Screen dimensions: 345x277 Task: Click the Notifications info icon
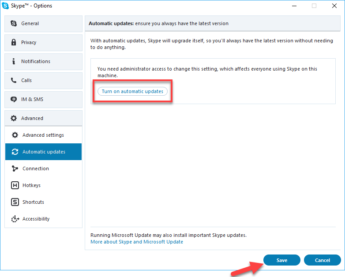[14, 61]
